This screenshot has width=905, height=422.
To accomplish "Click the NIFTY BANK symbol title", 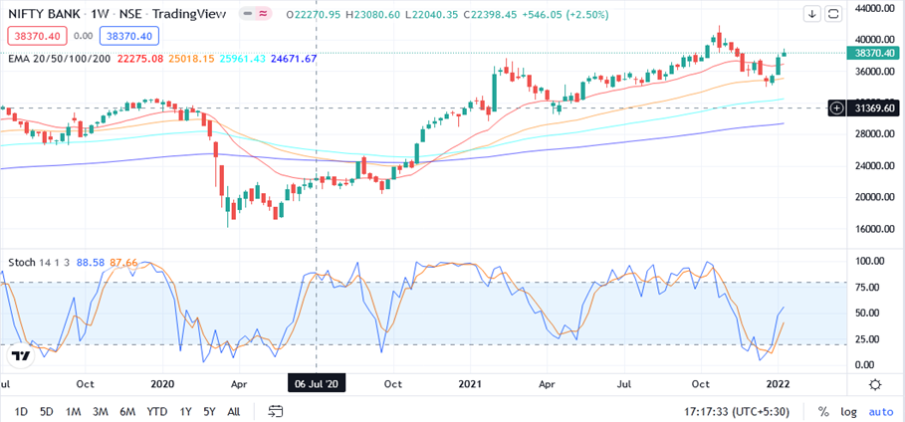I will point(54,14).
